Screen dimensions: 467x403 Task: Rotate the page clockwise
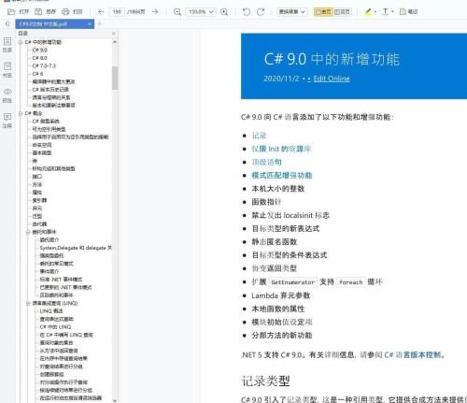coord(261,12)
